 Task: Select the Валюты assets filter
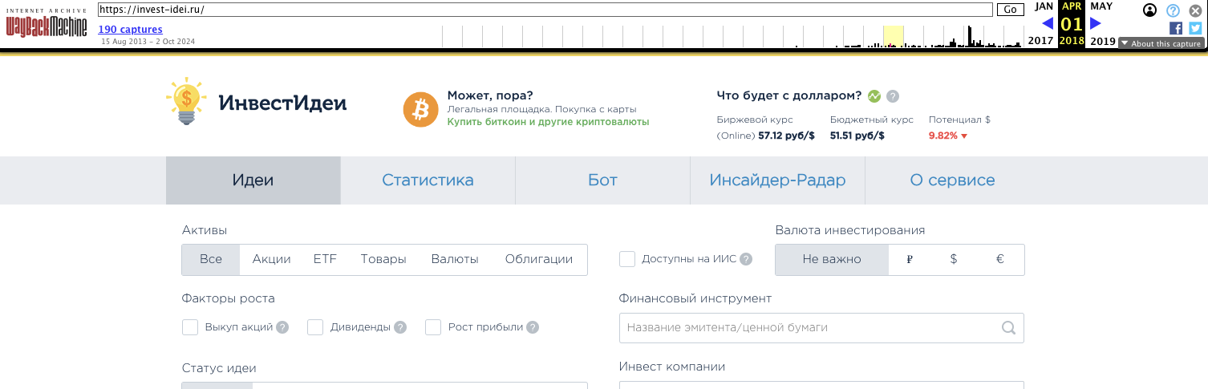(x=455, y=259)
